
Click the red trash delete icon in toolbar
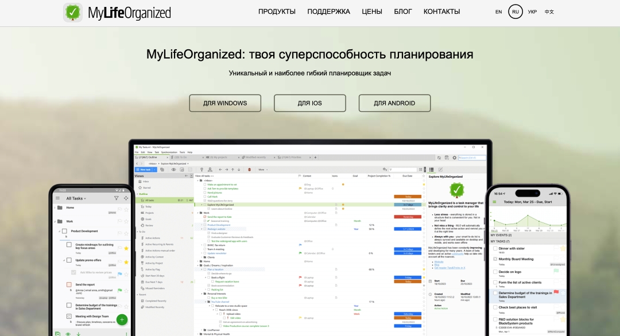[x=249, y=169]
